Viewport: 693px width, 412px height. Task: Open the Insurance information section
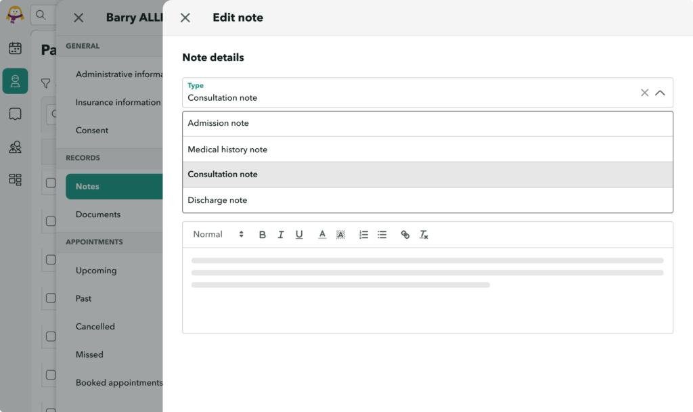click(116, 102)
